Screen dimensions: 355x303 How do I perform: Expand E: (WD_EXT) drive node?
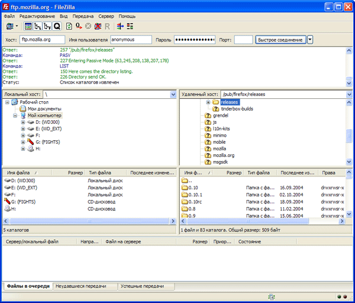coord(23,129)
